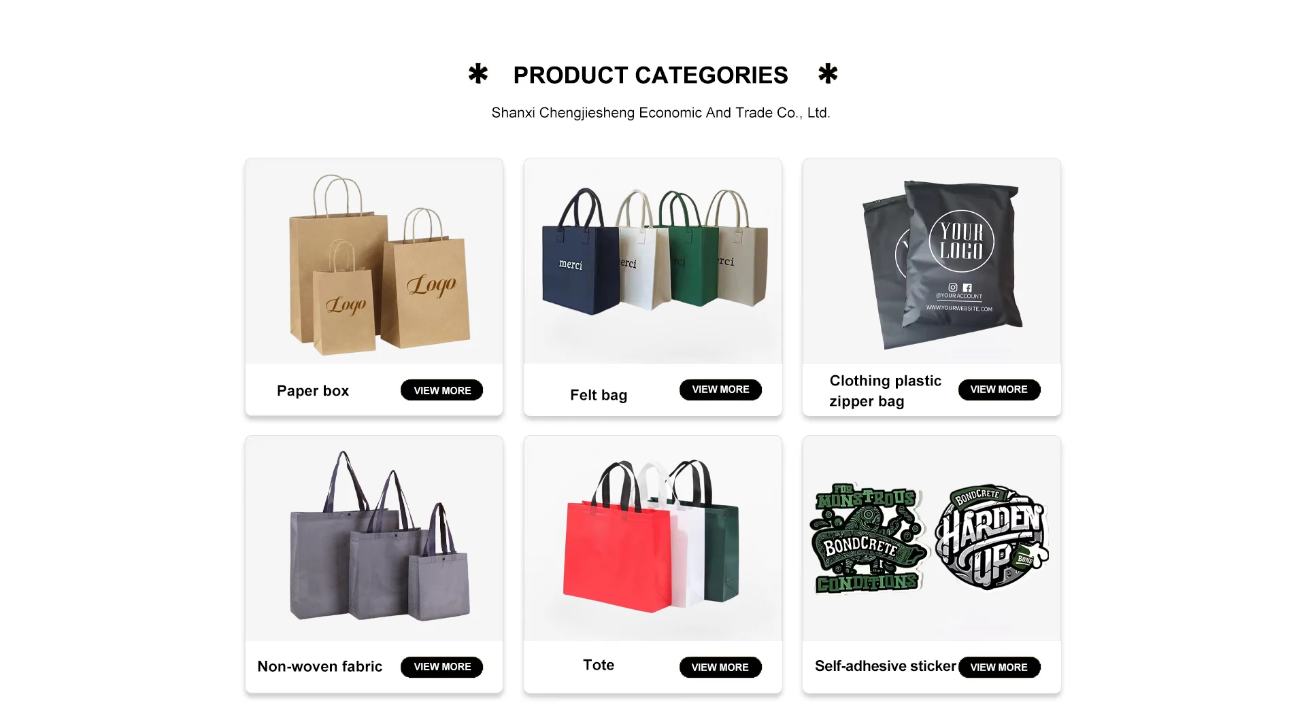Select the Tote category label

click(599, 665)
